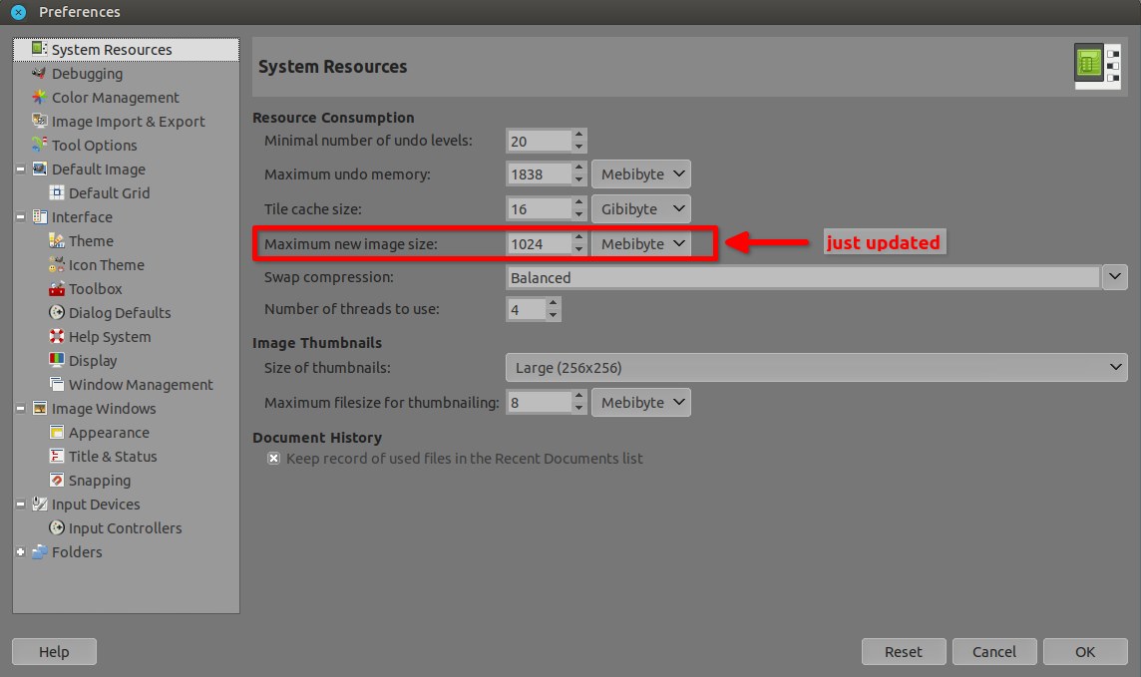Close the Preferences dialog window
Viewport: 1141px width, 677px height.
(x=19, y=12)
